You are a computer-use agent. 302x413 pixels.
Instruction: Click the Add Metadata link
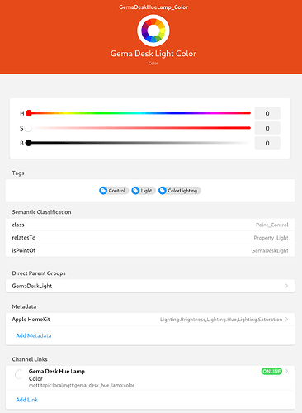click(34, 335)
